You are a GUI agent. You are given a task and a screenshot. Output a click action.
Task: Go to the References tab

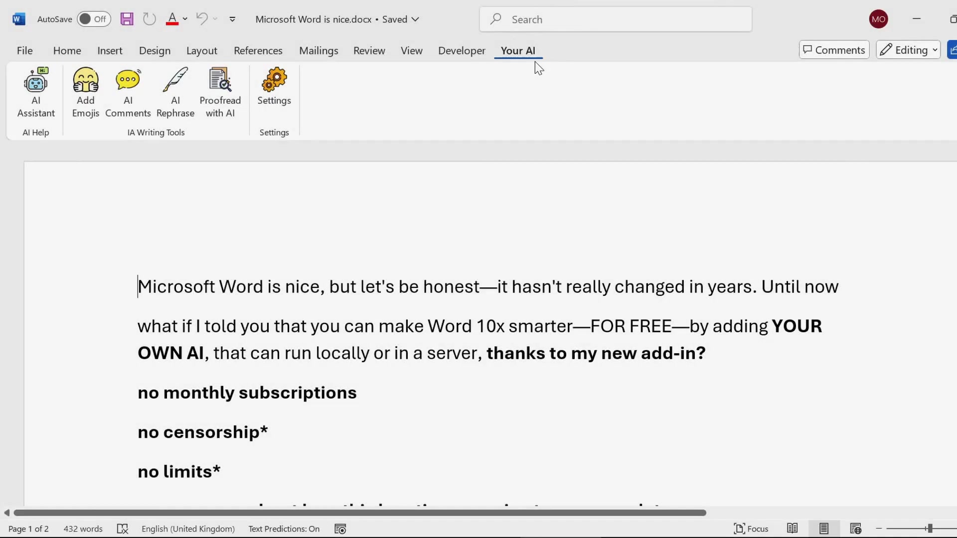(x=258, y=50)
